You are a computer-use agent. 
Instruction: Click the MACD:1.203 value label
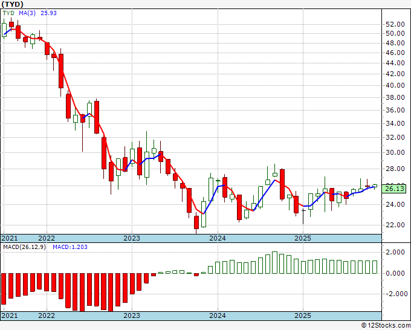click(70, 247)
